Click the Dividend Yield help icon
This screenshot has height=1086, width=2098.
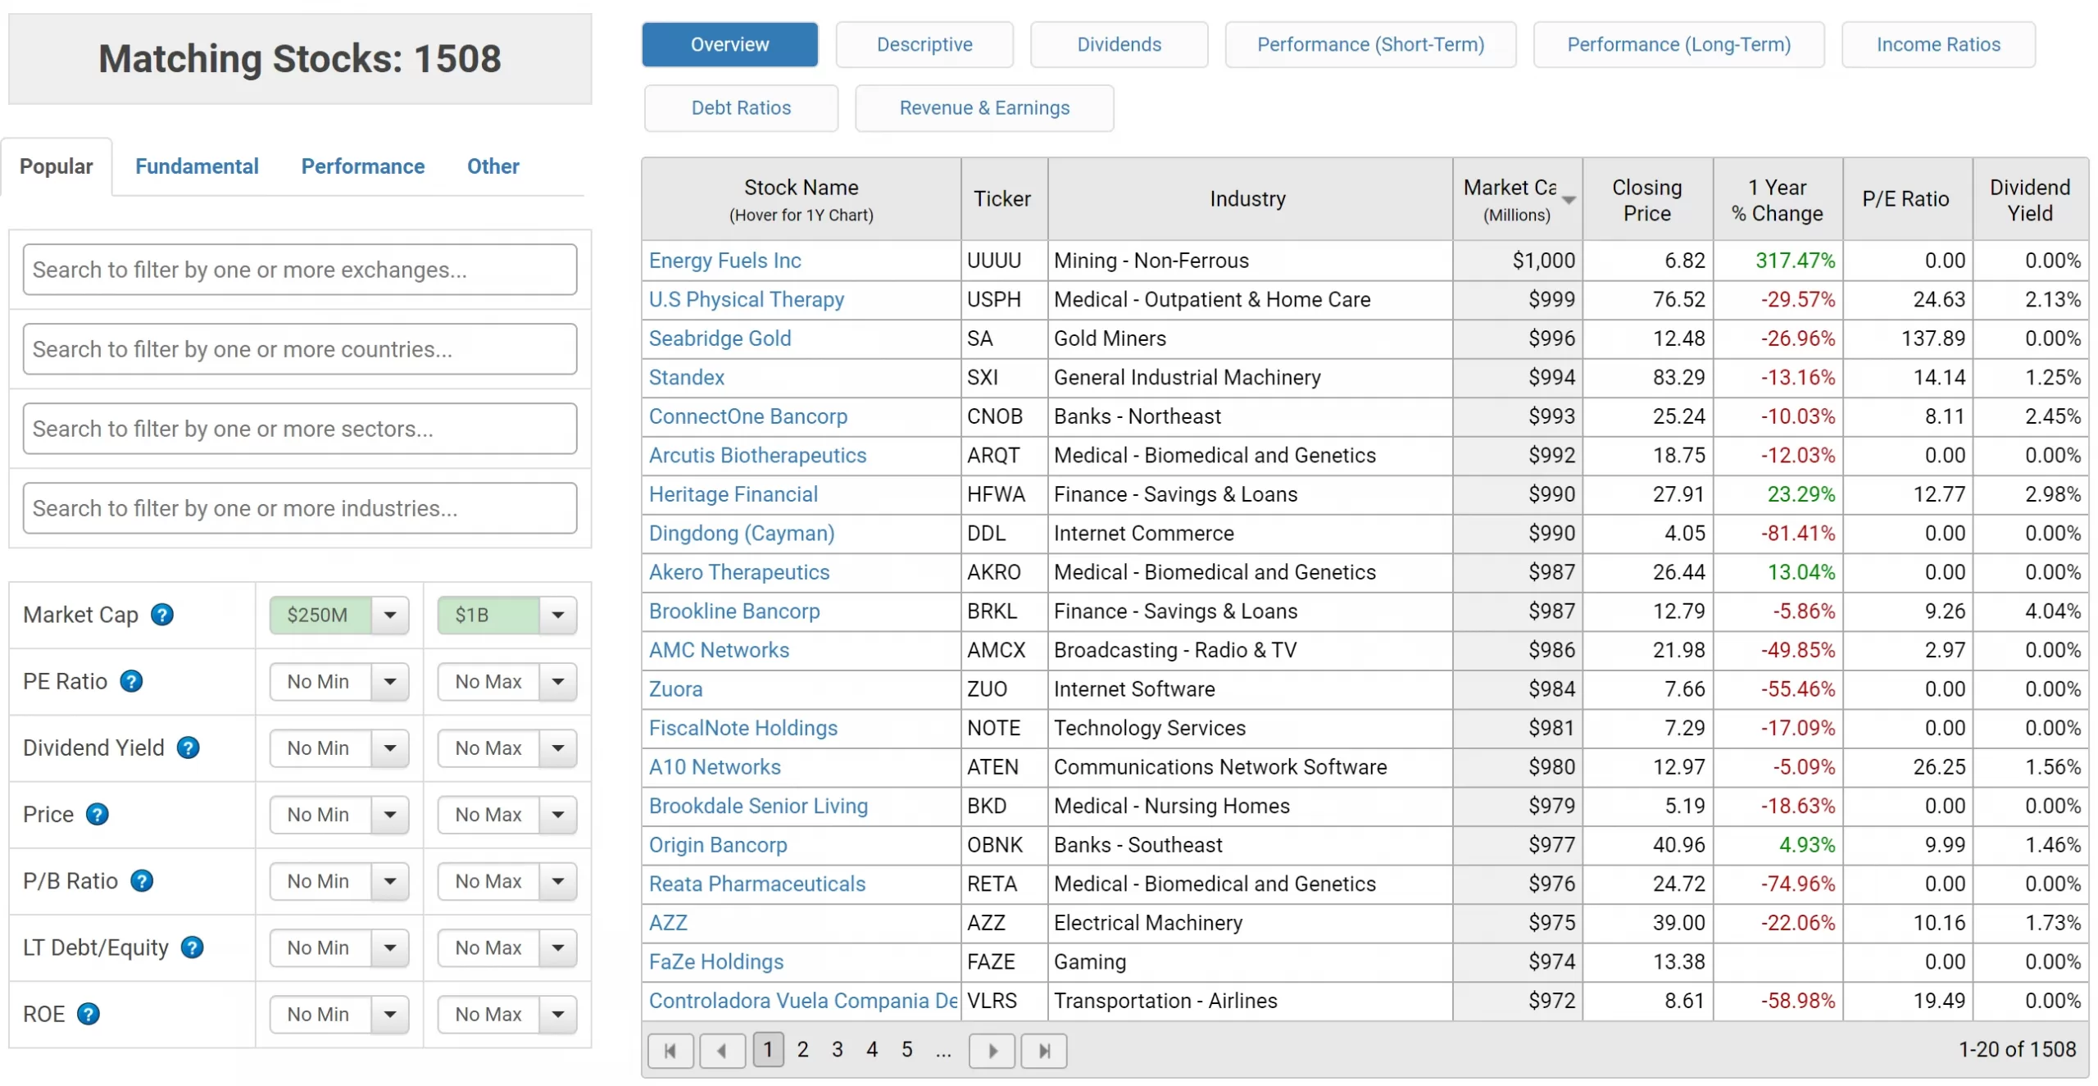point(188,747)
